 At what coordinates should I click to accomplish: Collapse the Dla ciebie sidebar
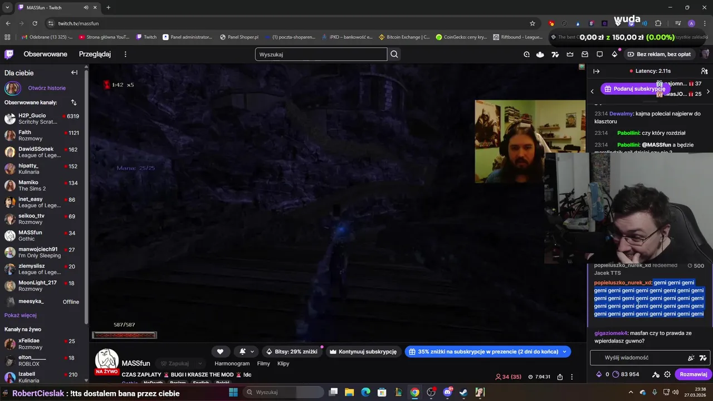click(74, 72)
